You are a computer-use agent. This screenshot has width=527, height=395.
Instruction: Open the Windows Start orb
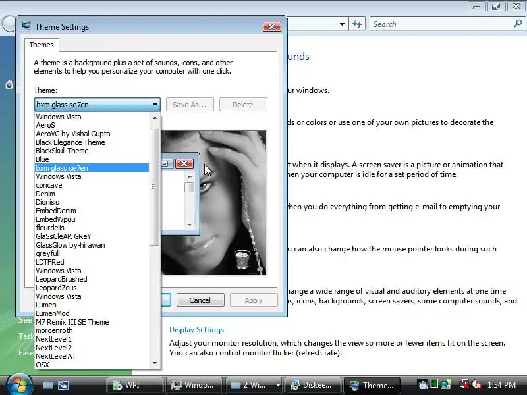click(x=19, y=384)
